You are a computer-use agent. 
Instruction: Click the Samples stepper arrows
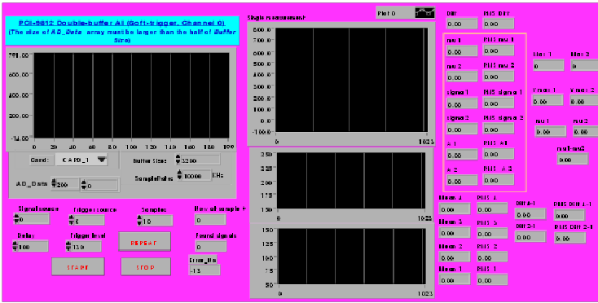[139, 220]
